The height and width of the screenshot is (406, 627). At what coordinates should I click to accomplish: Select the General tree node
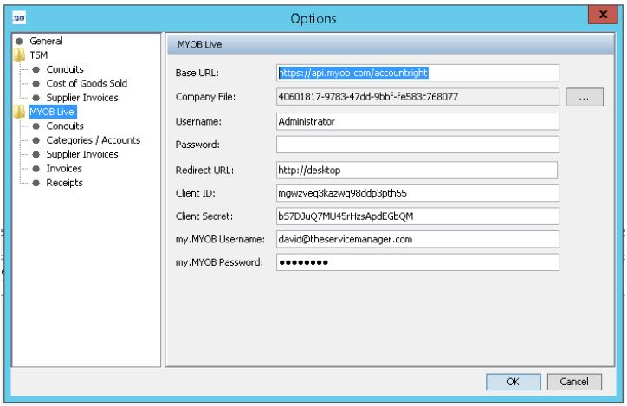coord(46,41)
